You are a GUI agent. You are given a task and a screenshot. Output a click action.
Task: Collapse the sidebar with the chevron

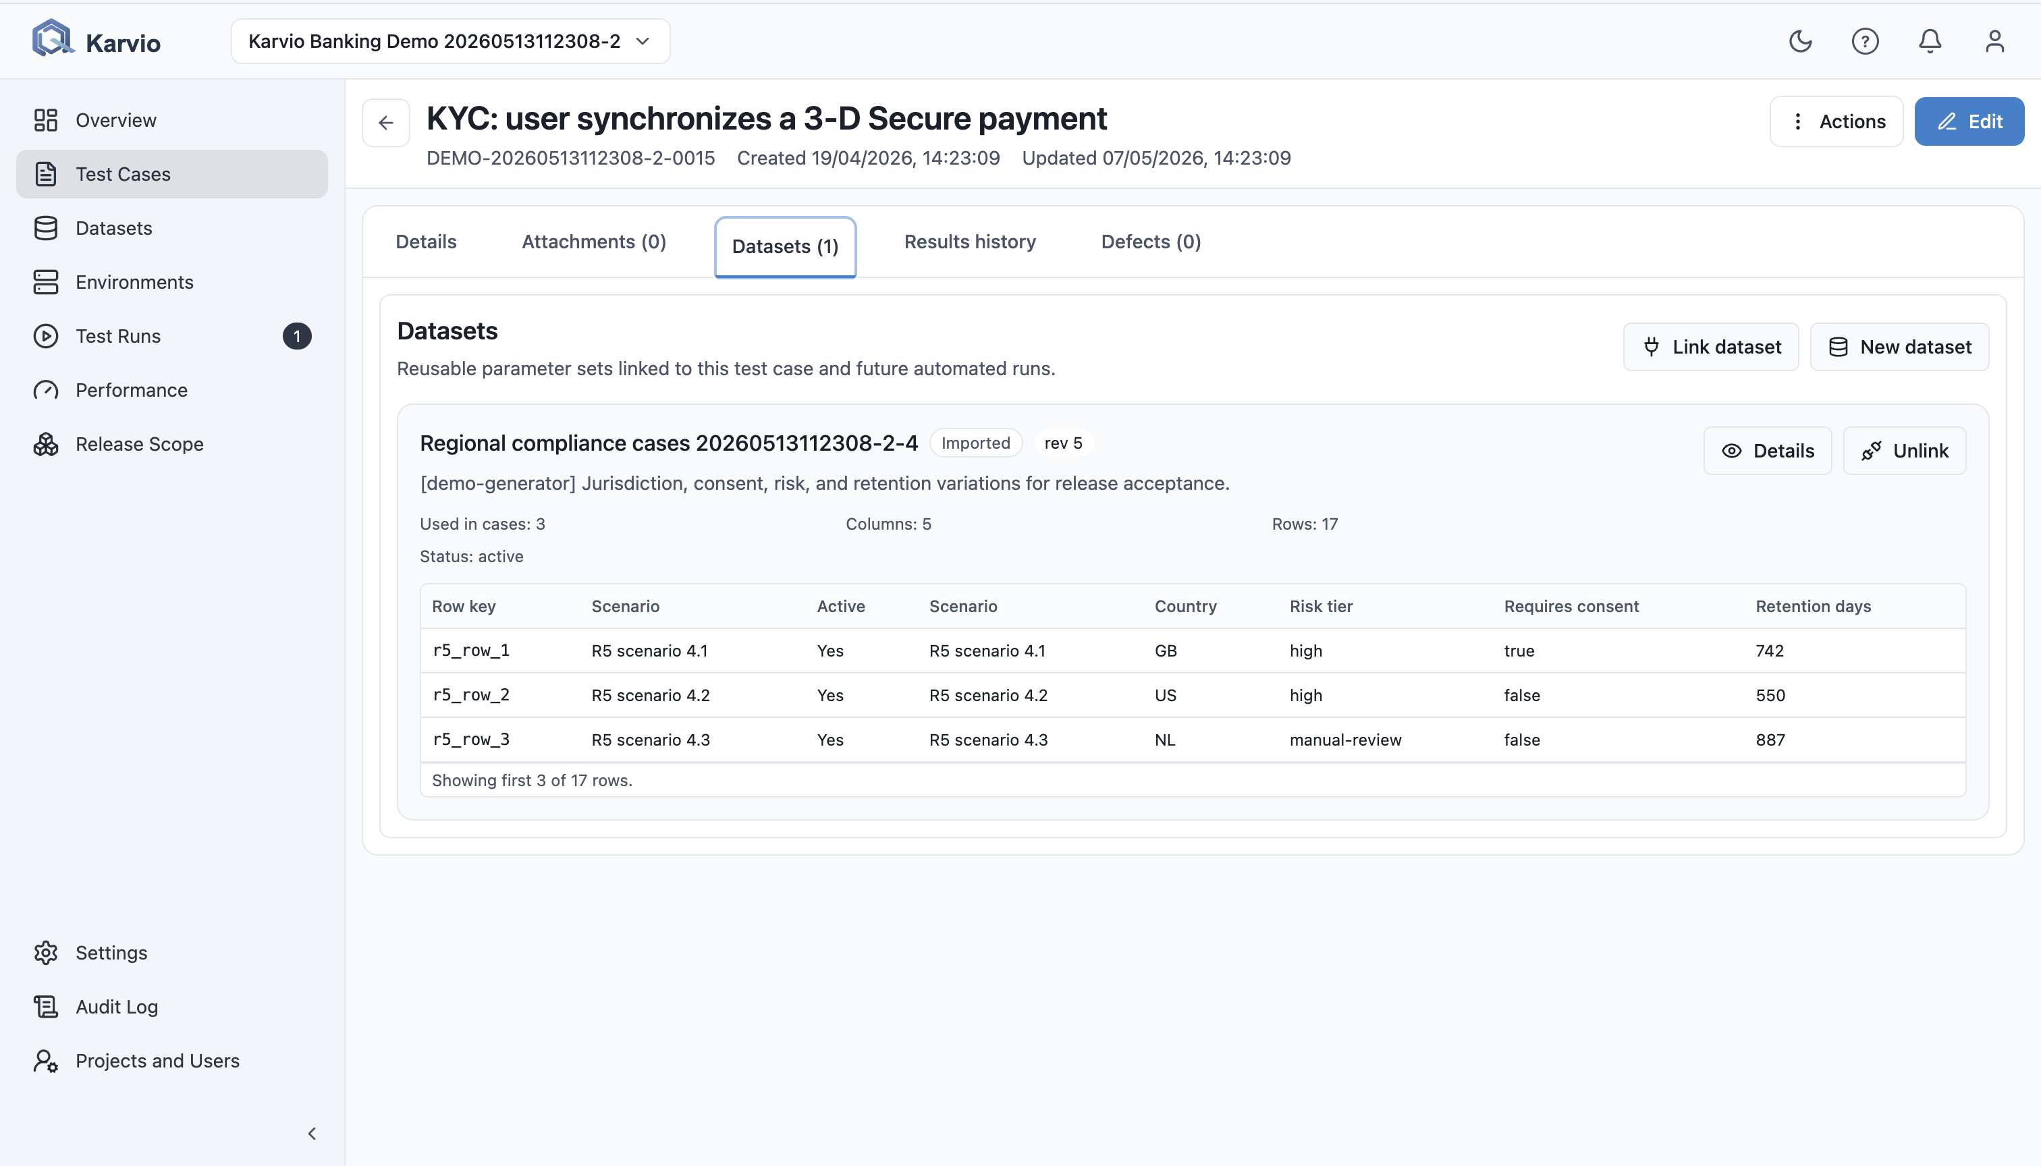click(312, 1133)
